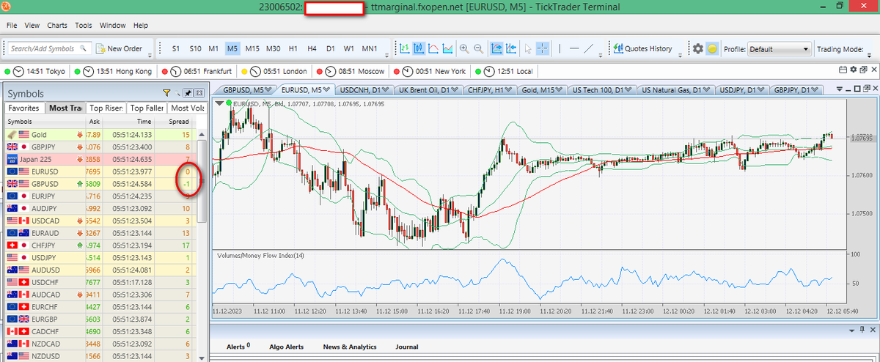Screen dimensions: 880x362
Task: Select the M1 timeframe
Action: (213, 48)
